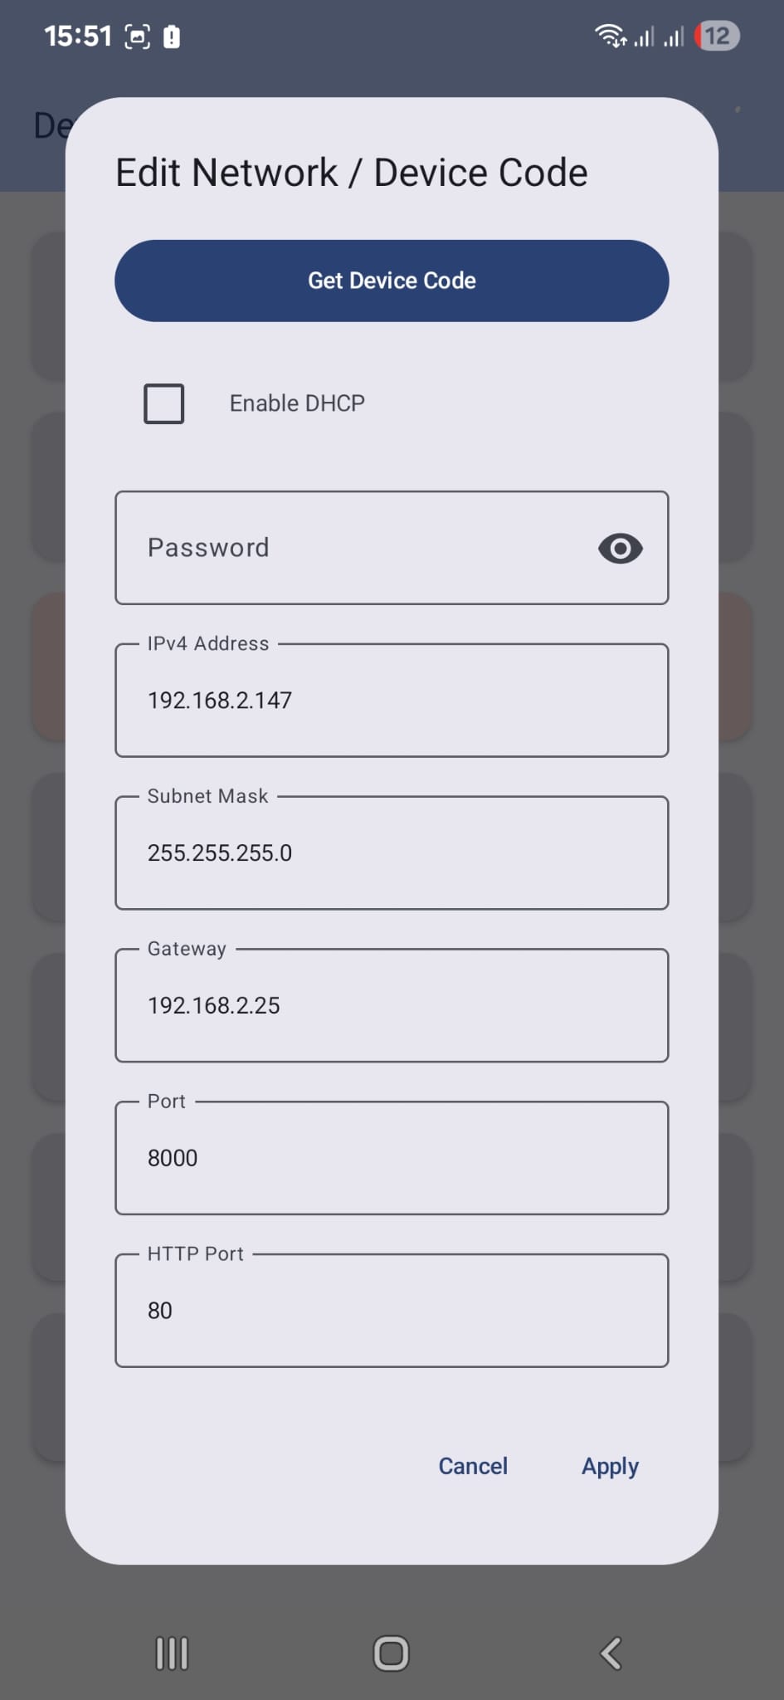The height and width of the screenshot is (1700, 784).
Task: Enable the DHCP checkbox
Action: click(164, 403)
